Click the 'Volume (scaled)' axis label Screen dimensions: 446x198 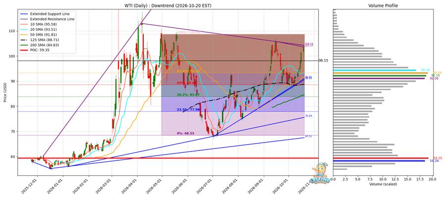tap(383, 184)
